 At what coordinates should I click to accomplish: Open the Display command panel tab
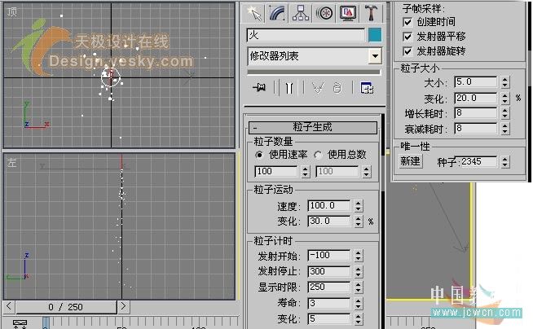tap(348, 14)
